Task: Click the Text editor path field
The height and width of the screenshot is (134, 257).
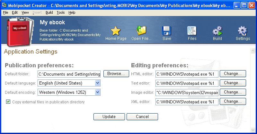Action: [x=187, y=83]
